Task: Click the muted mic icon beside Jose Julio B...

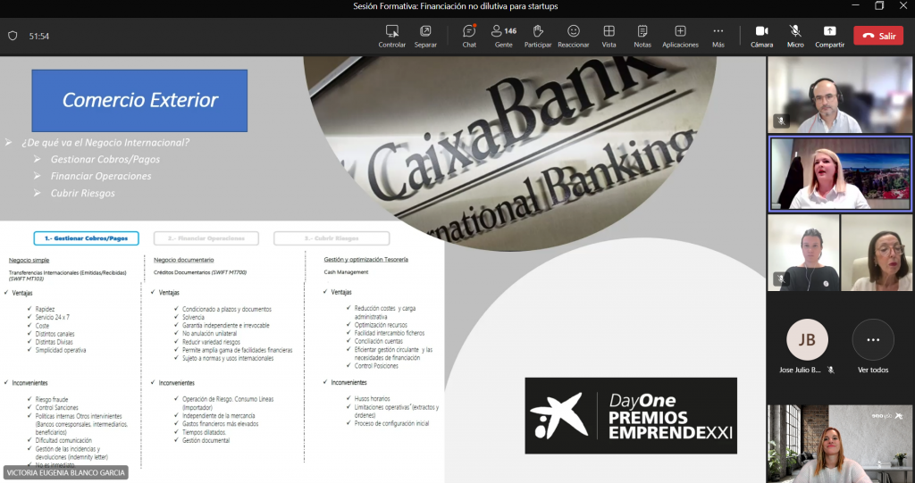Action: tap(831, 370)
